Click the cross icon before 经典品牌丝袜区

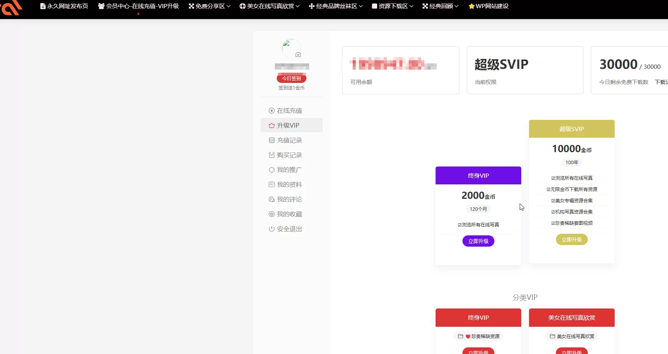click(x=311, y=6)
